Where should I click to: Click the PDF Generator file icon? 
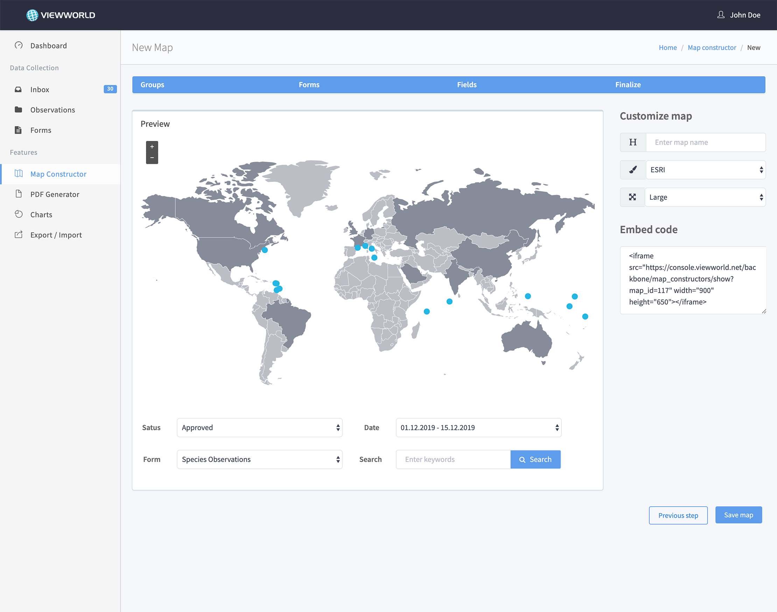pos(18,194)
